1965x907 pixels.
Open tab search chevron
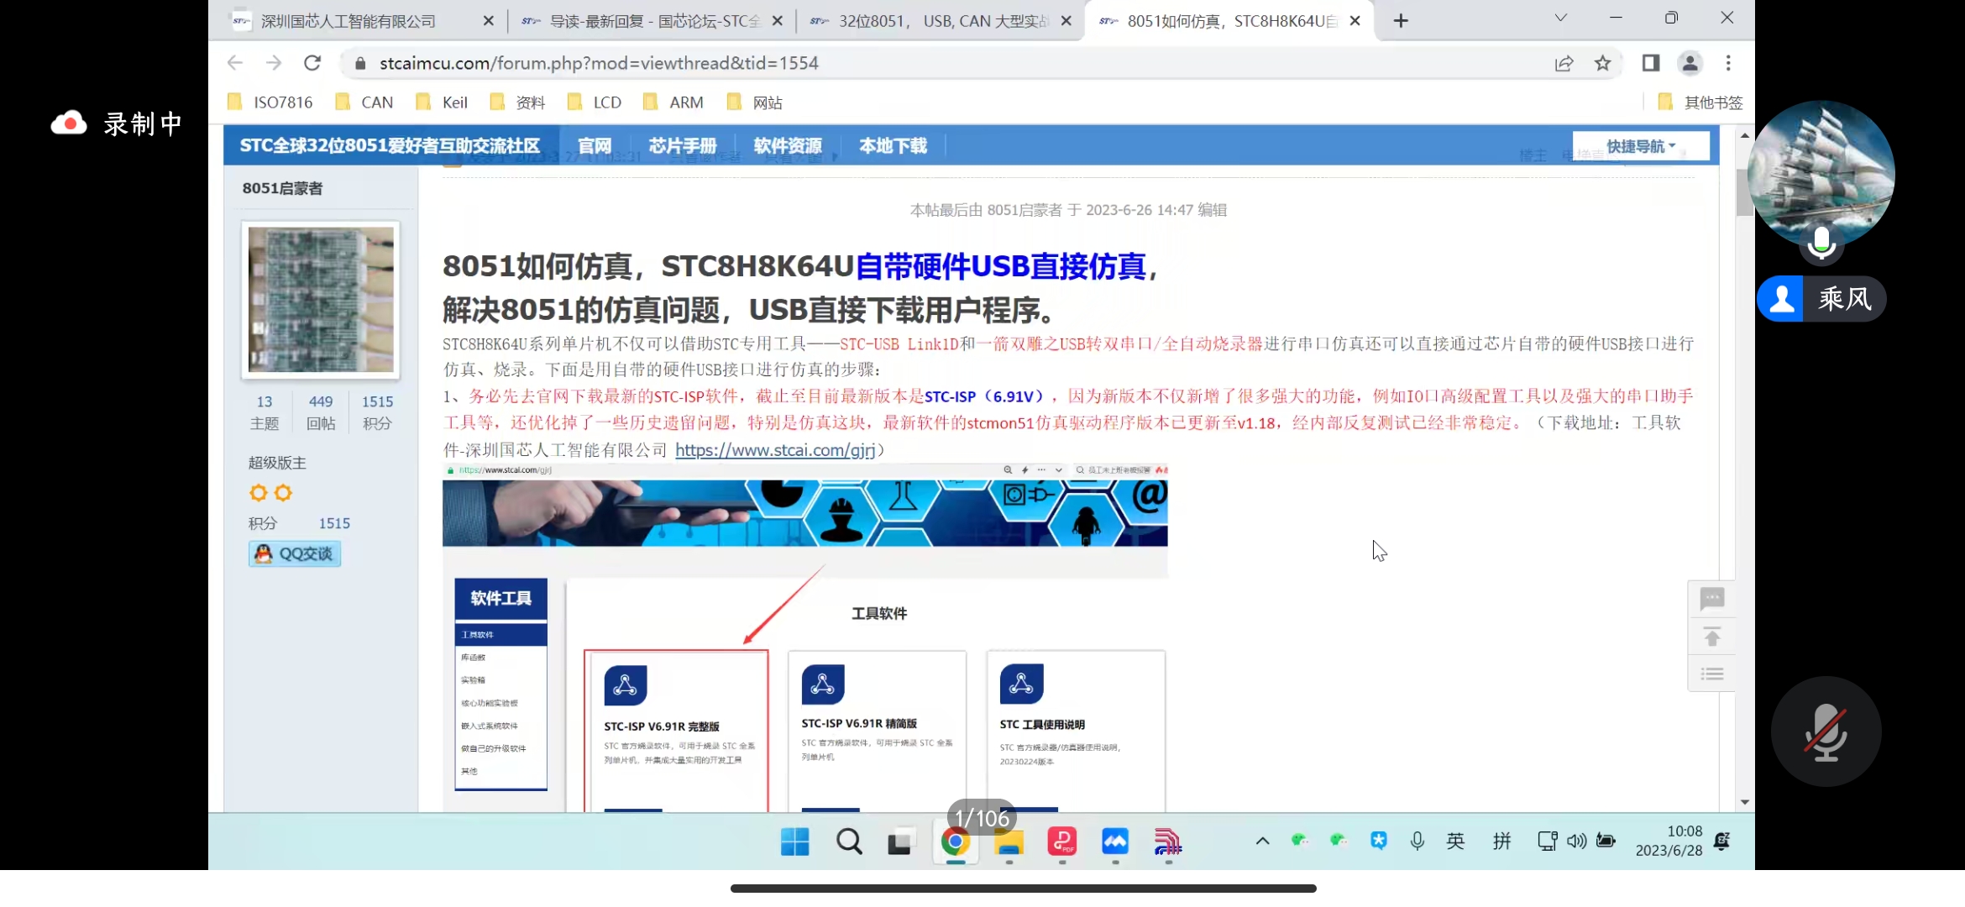[1560, 18]
